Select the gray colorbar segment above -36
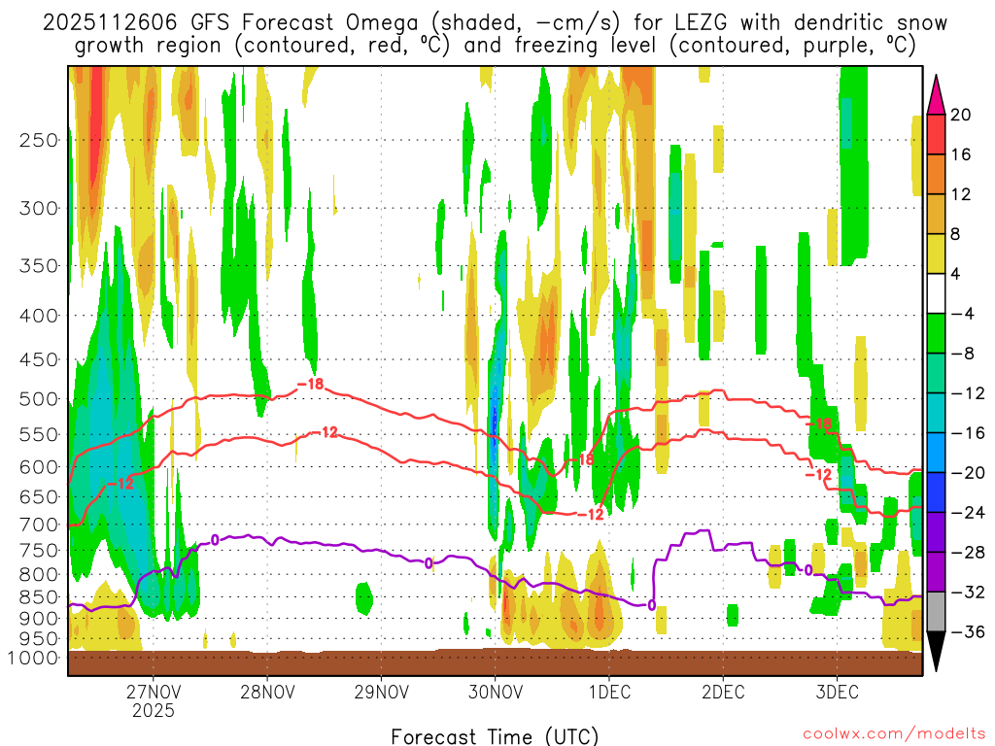This screenshot has width=995, height=746. [937, 612]
